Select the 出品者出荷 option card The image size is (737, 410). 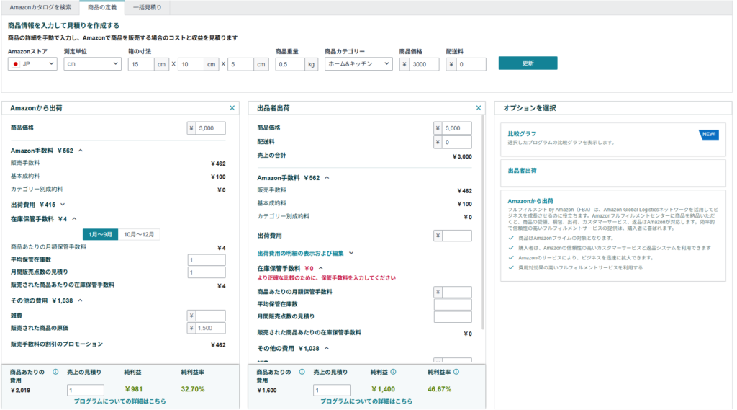click(613, 173)
